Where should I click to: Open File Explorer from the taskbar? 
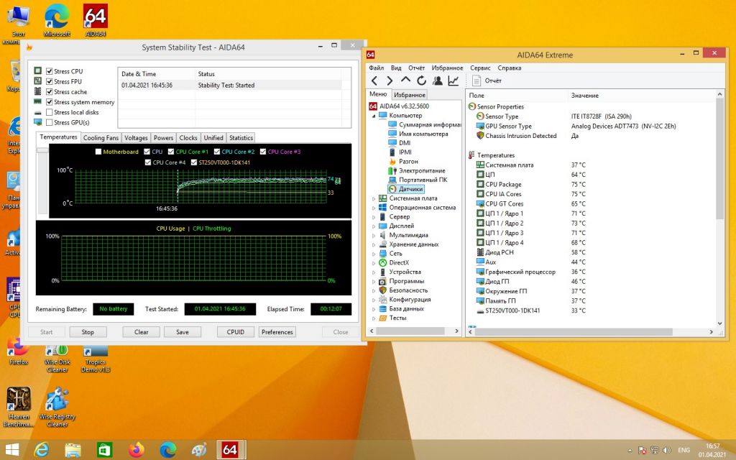pos(73,450)
